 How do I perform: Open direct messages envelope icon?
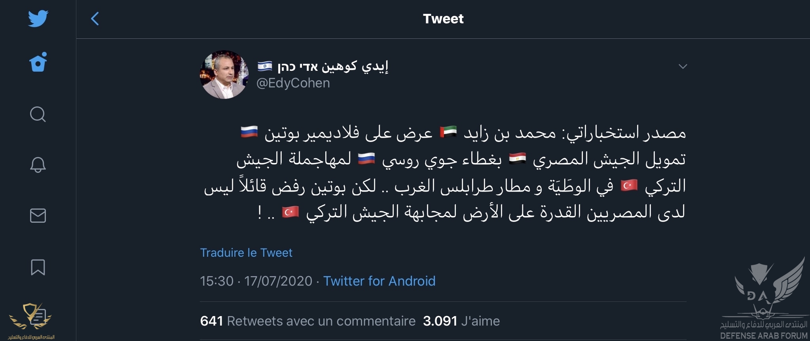pos(38,216)
